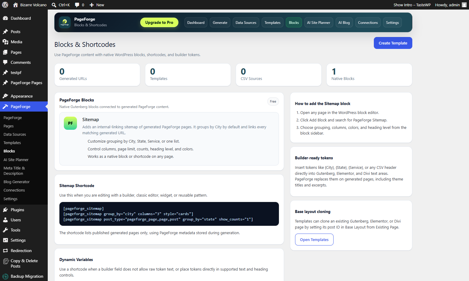This screenshot has width=469, height=281.
Task: Click Show Intro – TasteWP link
Action: click(x=412, y=5)
